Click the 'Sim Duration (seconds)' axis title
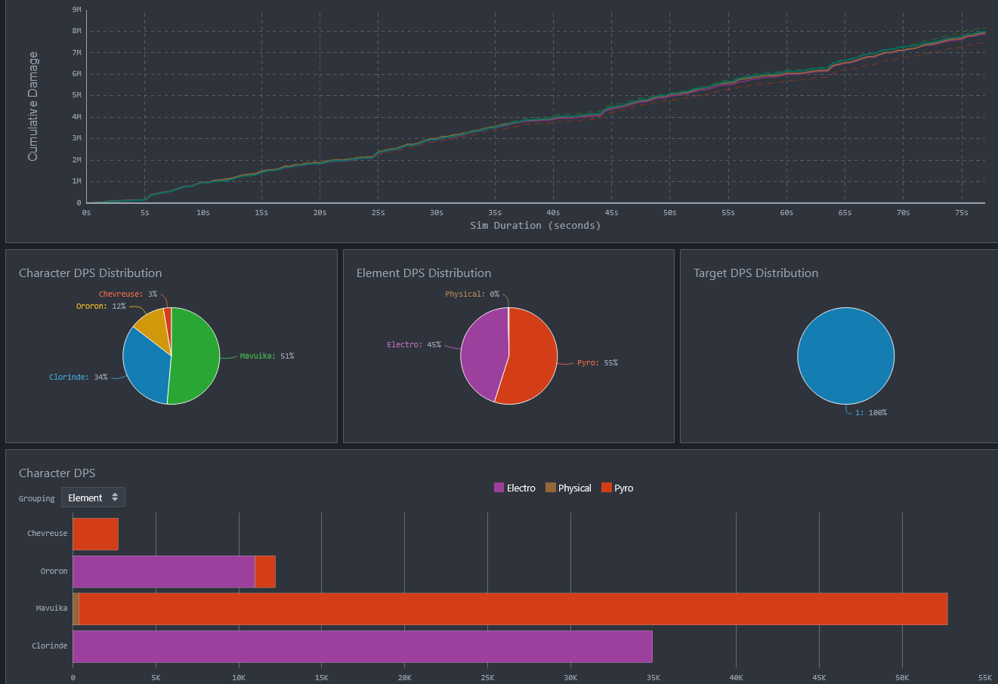 tap(535, 225)
